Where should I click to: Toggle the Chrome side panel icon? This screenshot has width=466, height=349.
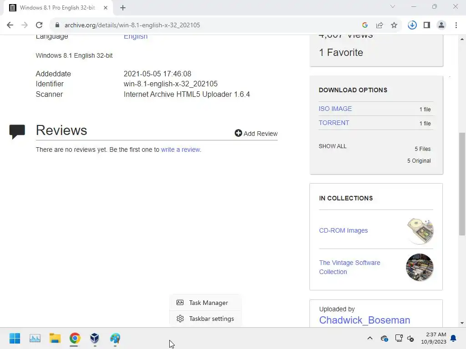pyautogui.click(x=427, y=25)
